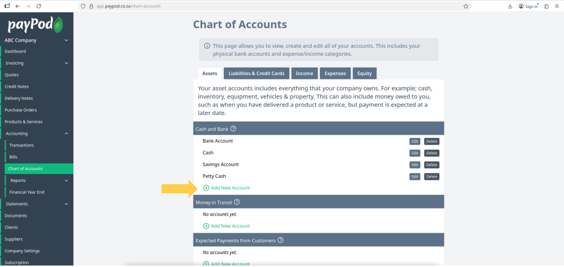Open the Equity tab
Viewport: 564px width, 267px height.
coord(364,73)
